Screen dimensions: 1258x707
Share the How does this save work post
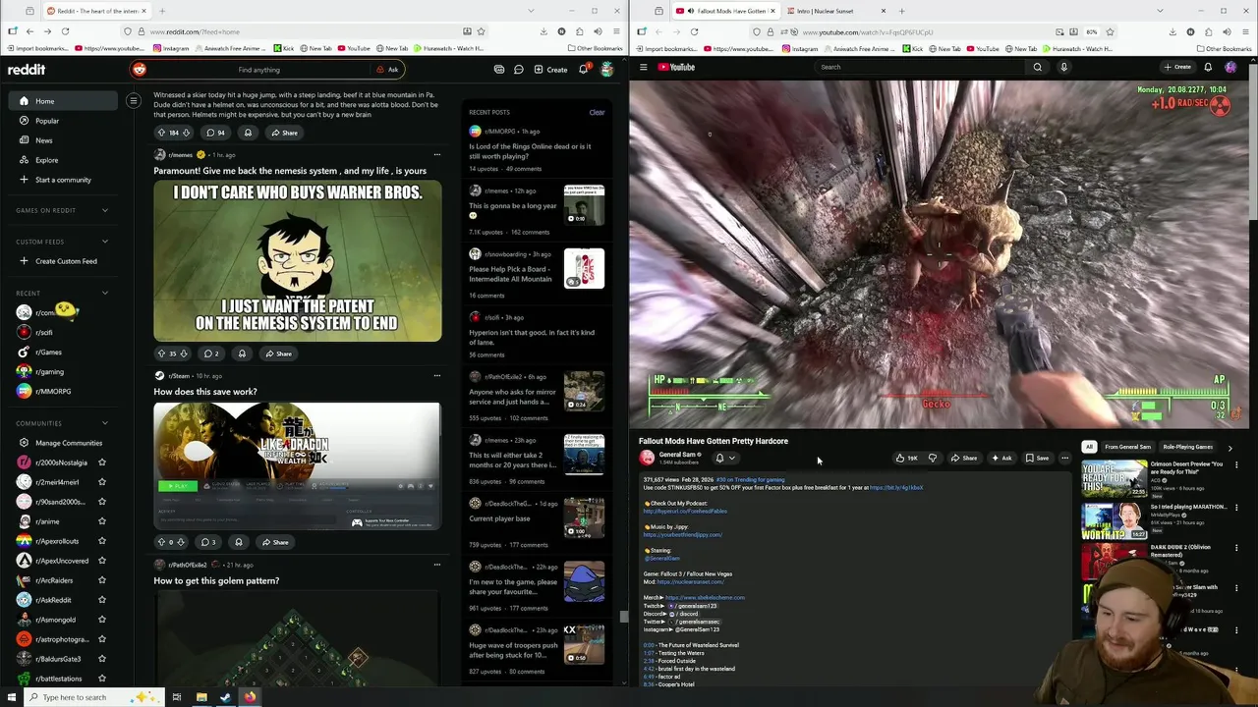point(274,542)
